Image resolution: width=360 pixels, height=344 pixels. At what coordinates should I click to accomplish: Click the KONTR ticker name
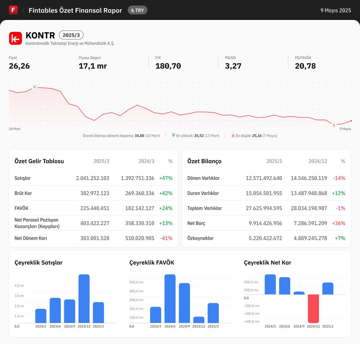click(40, 35)
